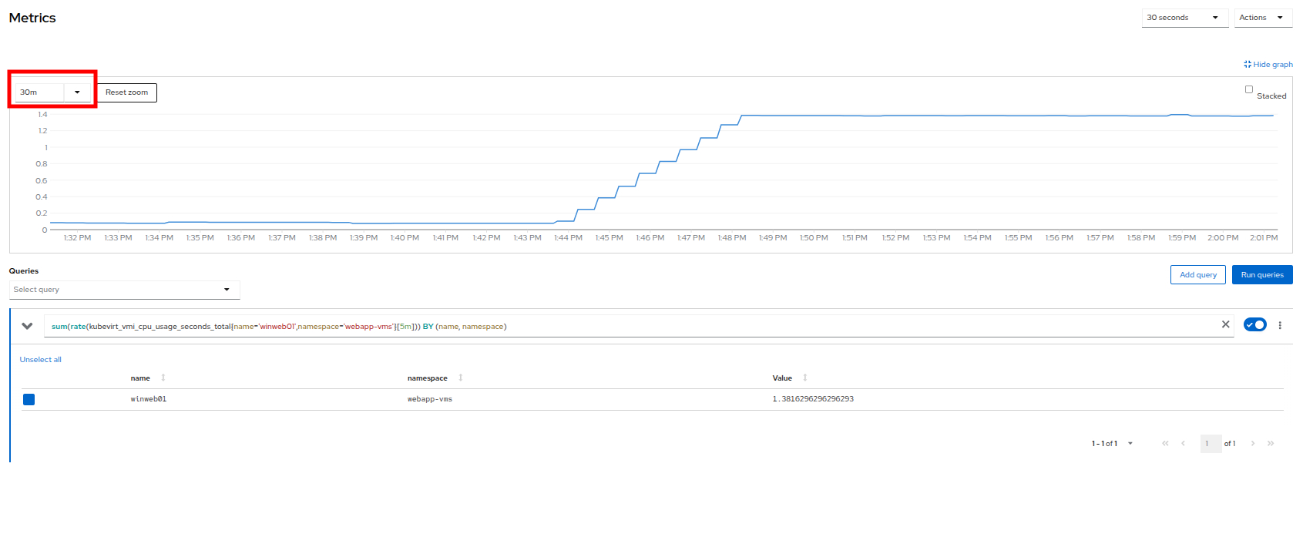Image resolution: width=1303 pixels, height=554 pixels.
Task: Go to the next results page
Action: [x=1253, y=444]
